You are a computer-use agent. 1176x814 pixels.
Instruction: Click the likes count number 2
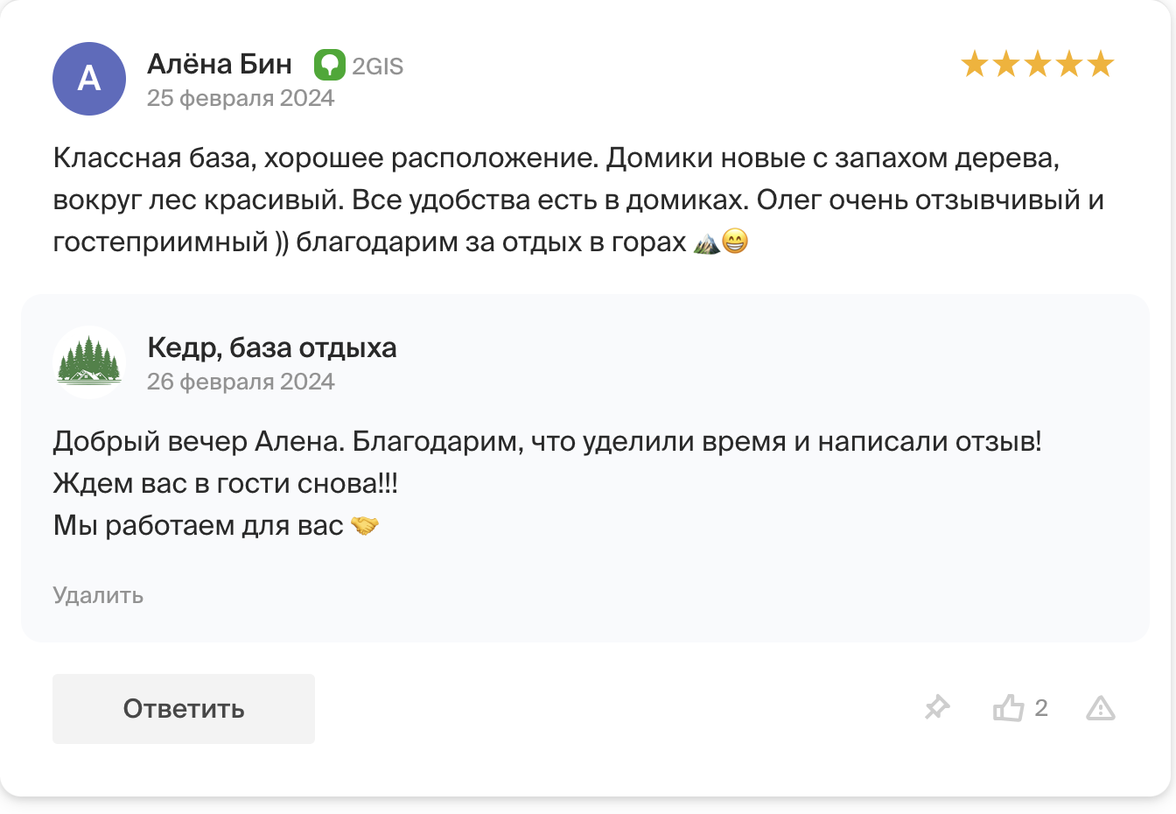point(1041,707)
